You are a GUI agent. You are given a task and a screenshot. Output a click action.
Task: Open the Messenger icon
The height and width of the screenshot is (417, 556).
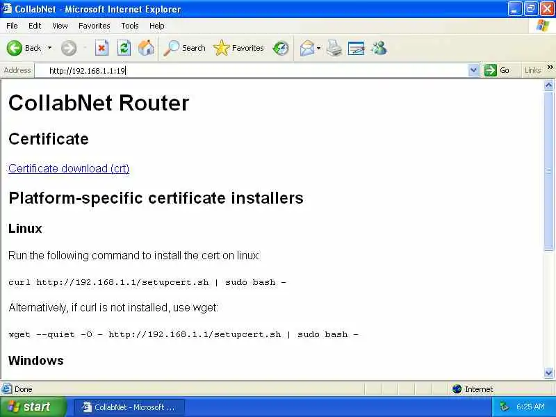click(379, 48)
